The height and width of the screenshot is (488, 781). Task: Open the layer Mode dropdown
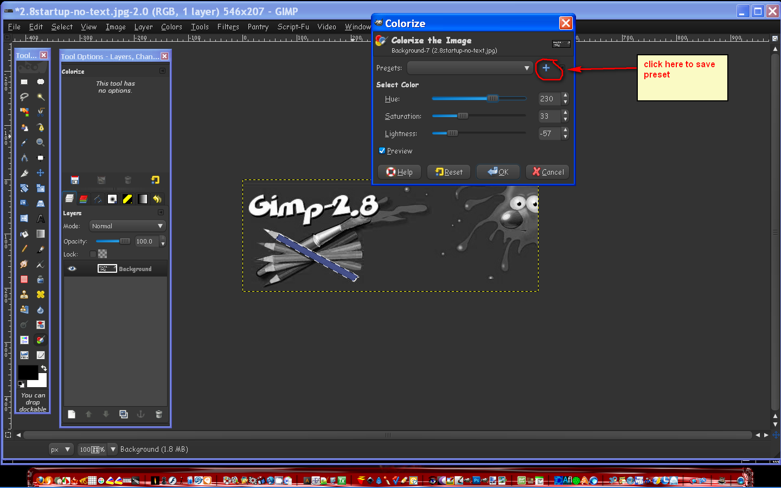[x=127, y=226]
